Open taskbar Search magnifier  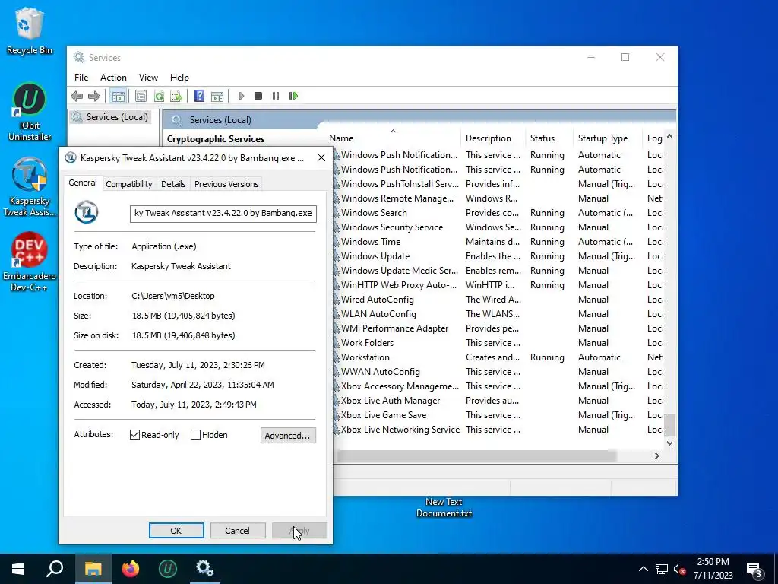coord(55,569)
